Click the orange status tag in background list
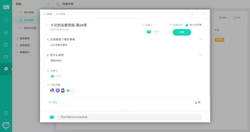Image resolution: width=250 pixels, height=132 pixels. 219,40
